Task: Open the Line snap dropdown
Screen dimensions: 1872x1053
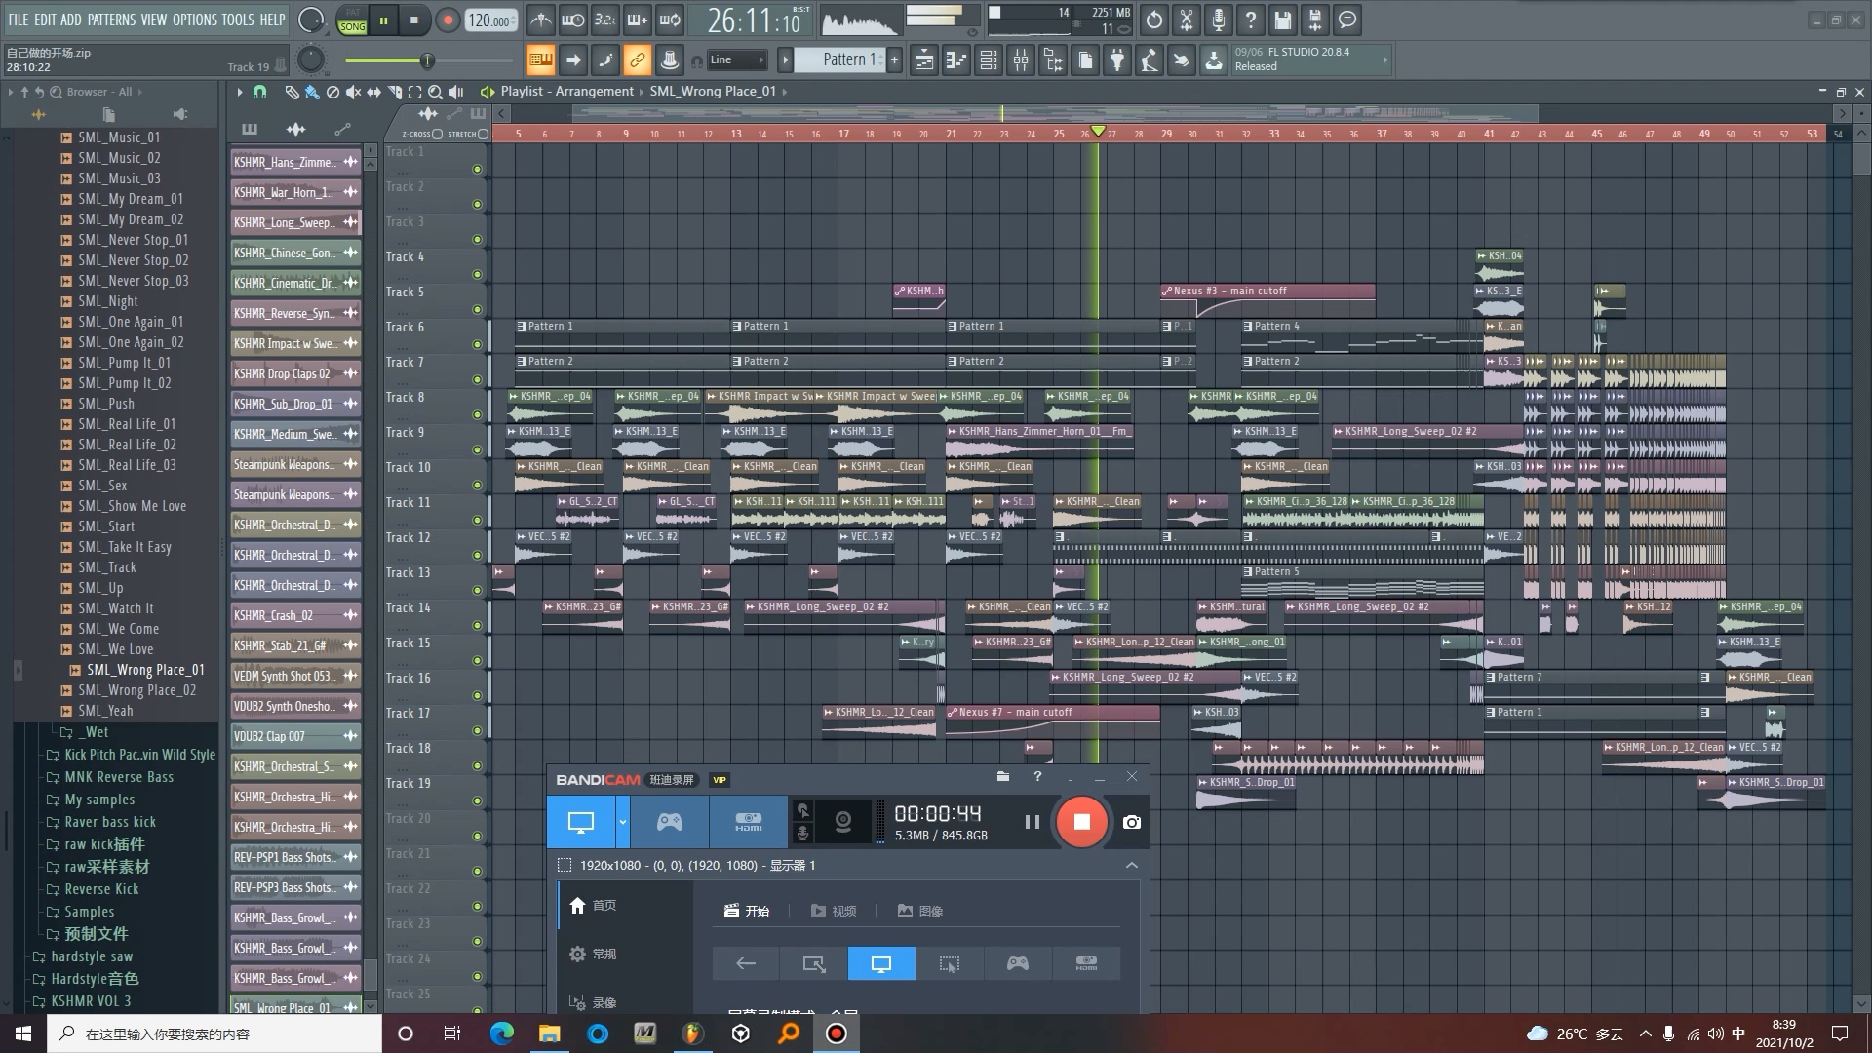Action: 736,59
